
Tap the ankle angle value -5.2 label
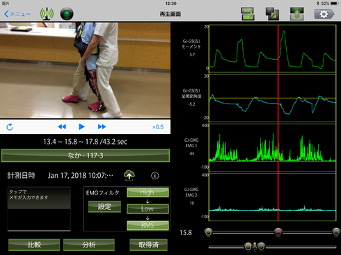click(x=191, y=104)
